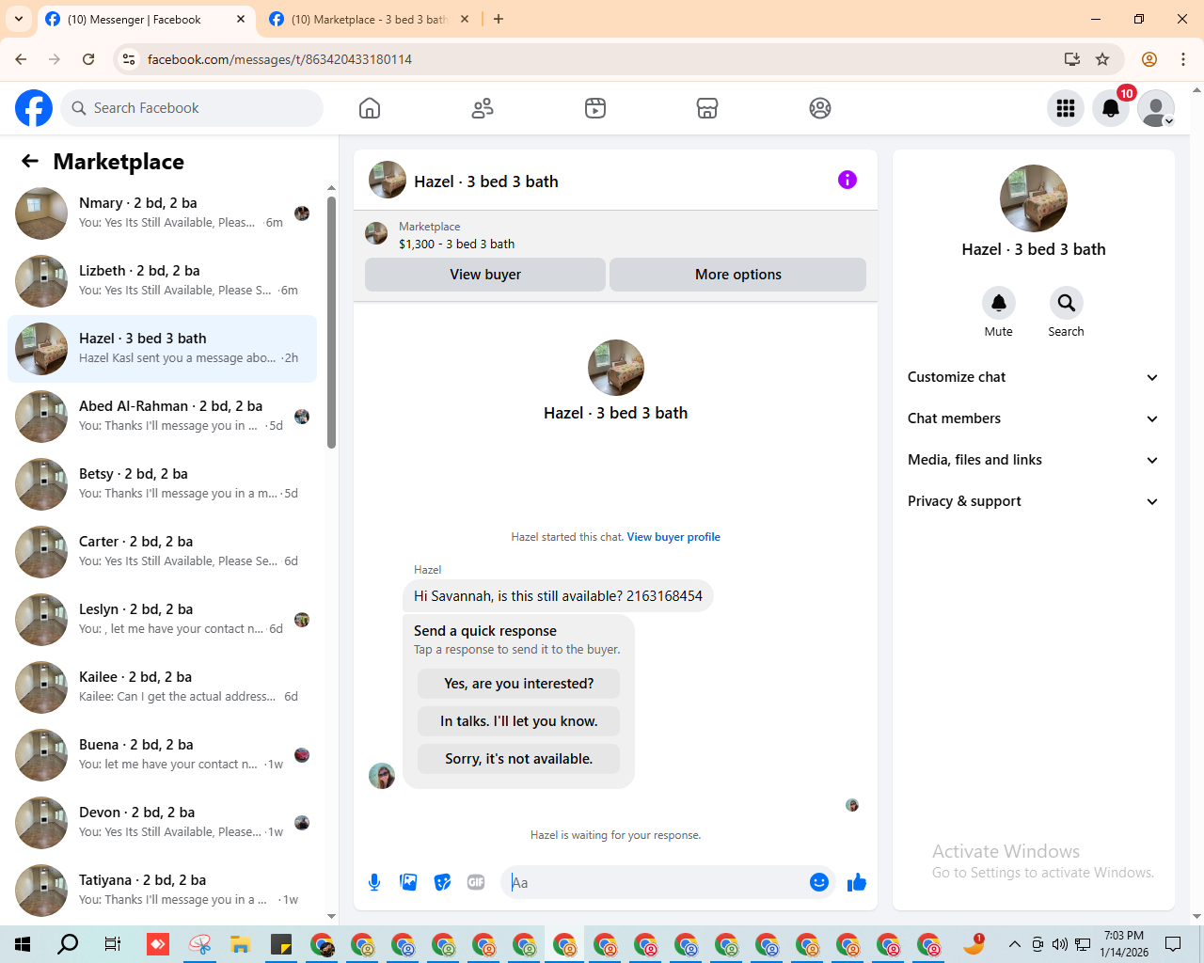The height and width of the screenshot is (963, 1204).
Task: Open the Notifications bell with 10 badge
Action: pyautogui.click(x=1111, y=108)
